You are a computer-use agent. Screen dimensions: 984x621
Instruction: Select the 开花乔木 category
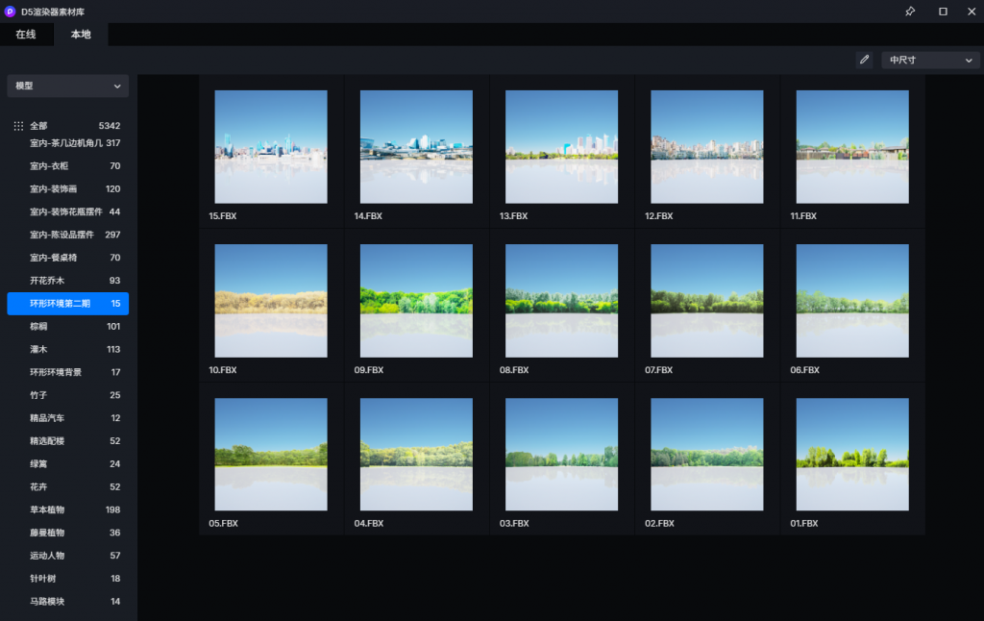click(x=68, y=281)
